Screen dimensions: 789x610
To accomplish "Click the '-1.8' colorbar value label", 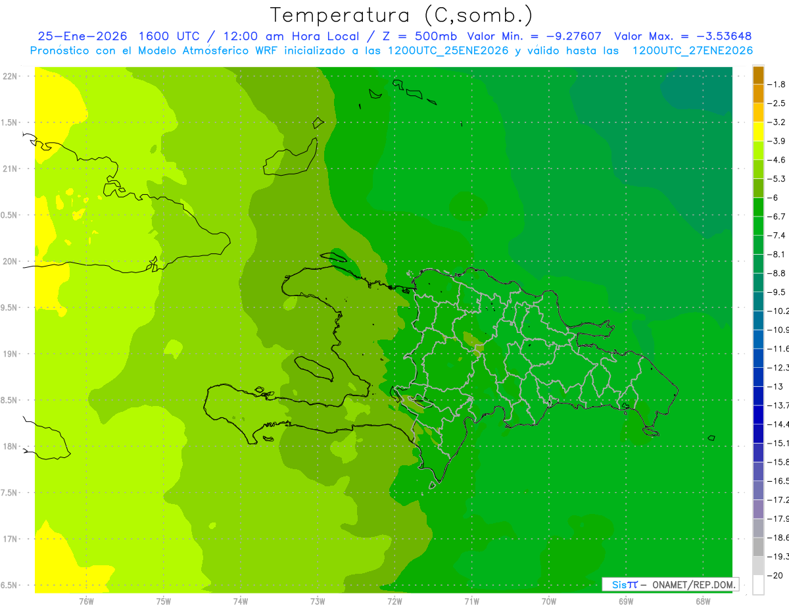I will tap(778, 84).
